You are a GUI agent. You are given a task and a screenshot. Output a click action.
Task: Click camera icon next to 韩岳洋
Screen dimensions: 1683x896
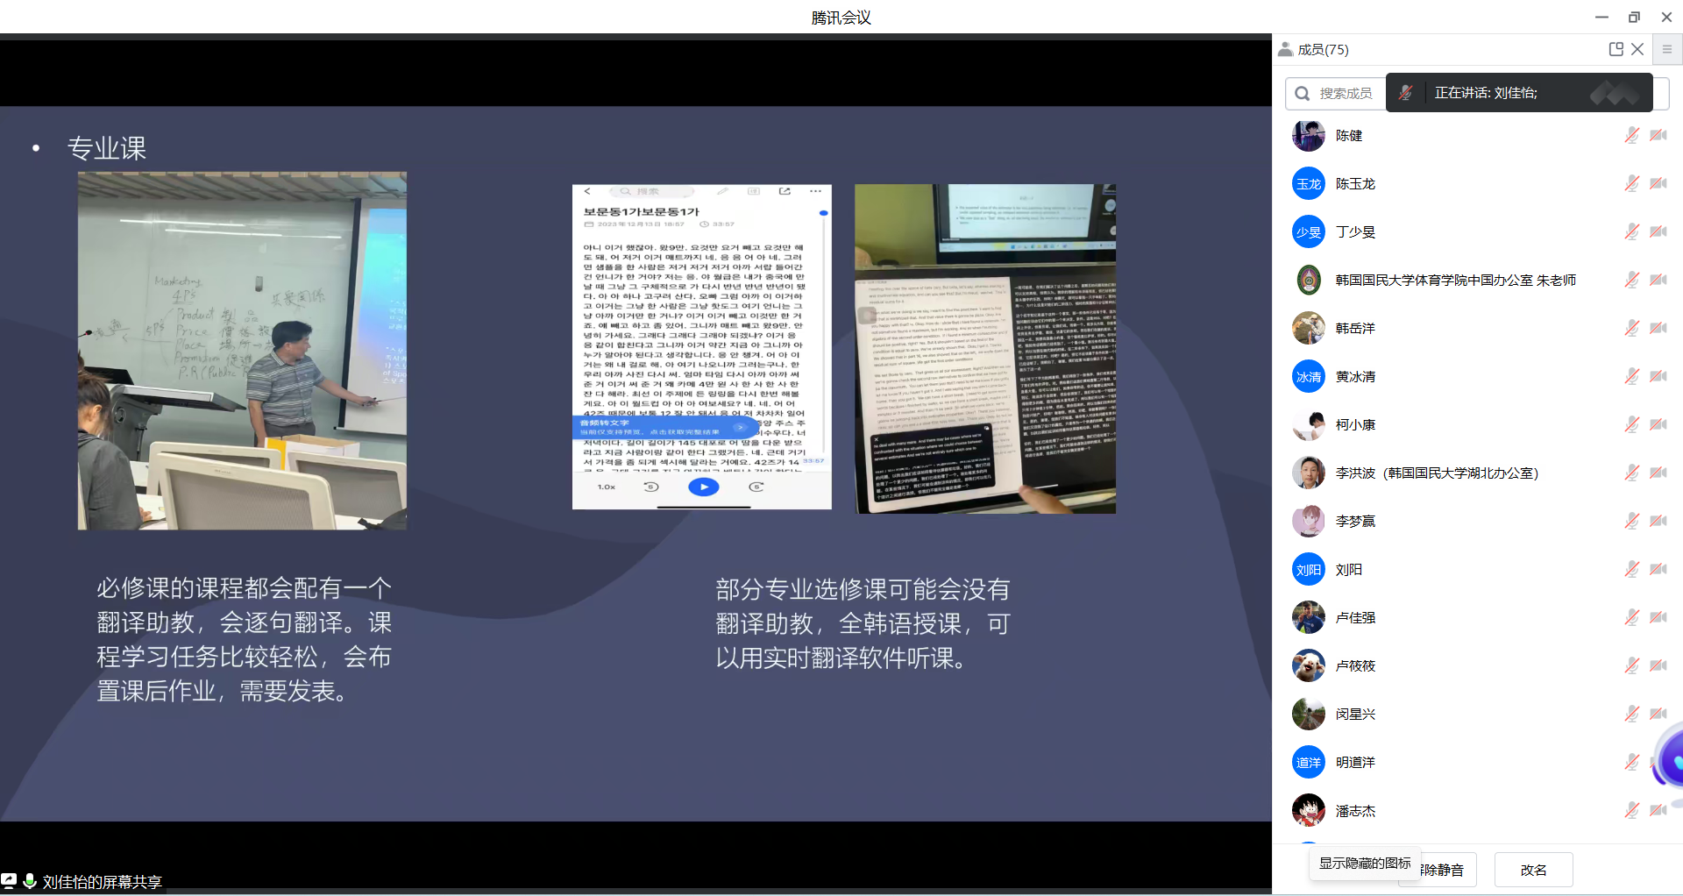1658,328
